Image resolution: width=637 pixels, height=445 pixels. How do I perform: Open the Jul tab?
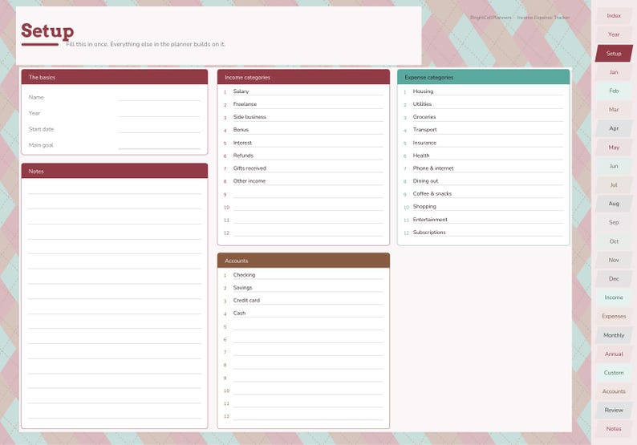coord(614,184)
